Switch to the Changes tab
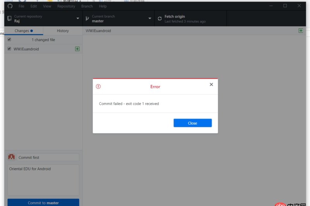The image size is (310, 206). 24,31
